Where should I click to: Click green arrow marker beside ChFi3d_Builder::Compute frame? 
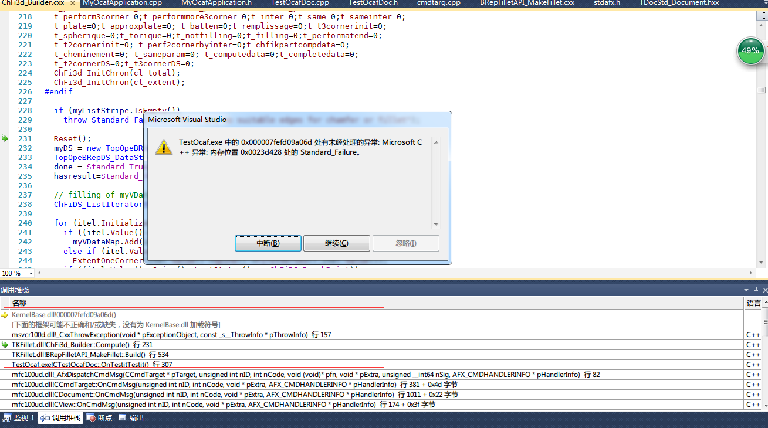pyautogui.click(x=5, y=345)
